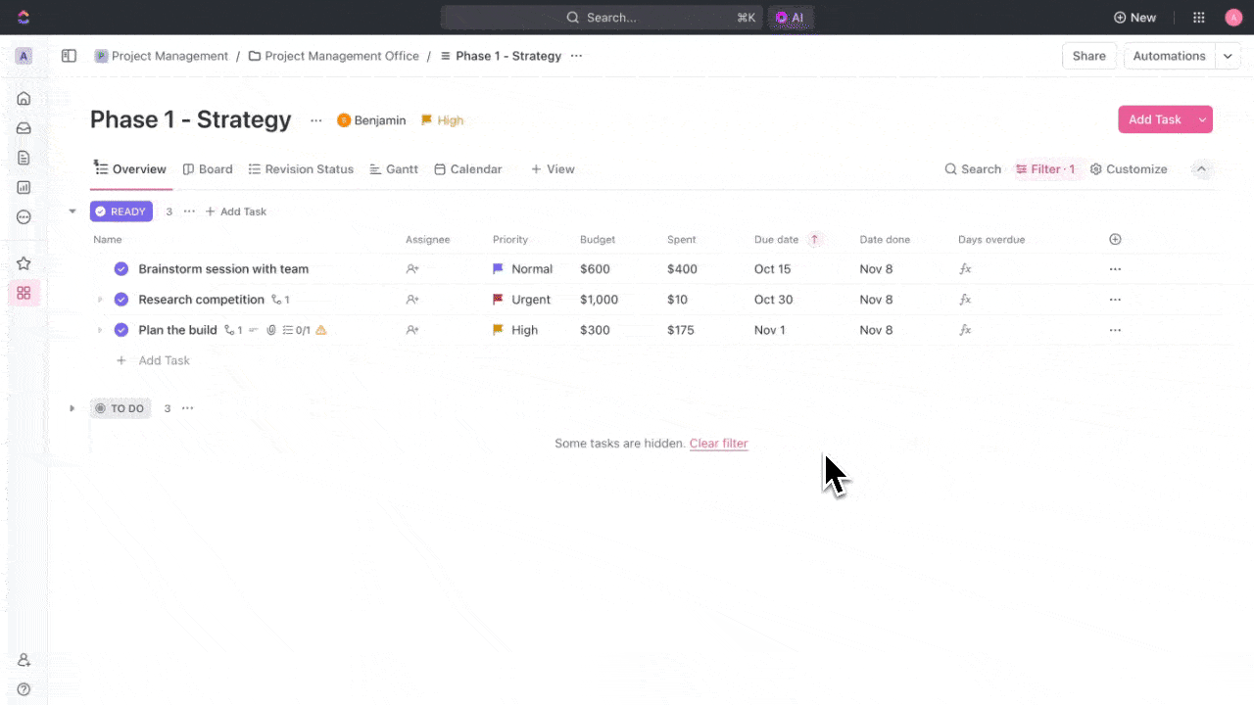Click the AI button in the top bar
This screenshot has height=705, width=1254.
(791, 18)
